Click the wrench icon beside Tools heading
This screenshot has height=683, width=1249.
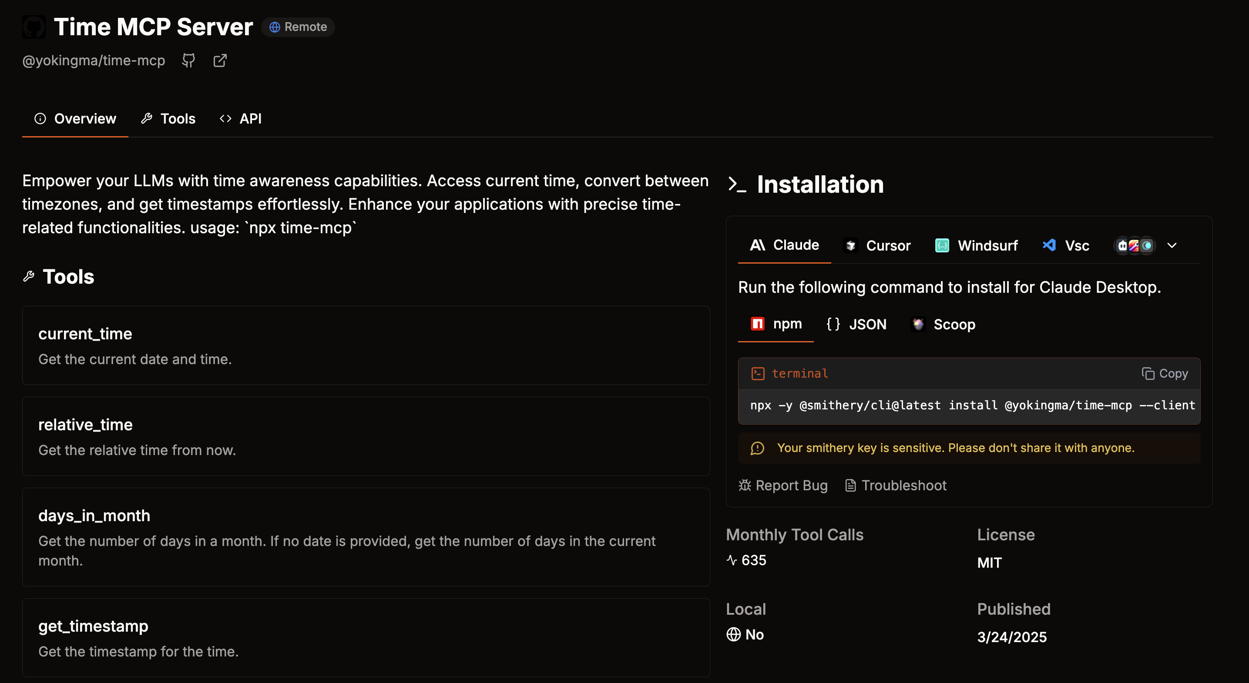point(29,277)
